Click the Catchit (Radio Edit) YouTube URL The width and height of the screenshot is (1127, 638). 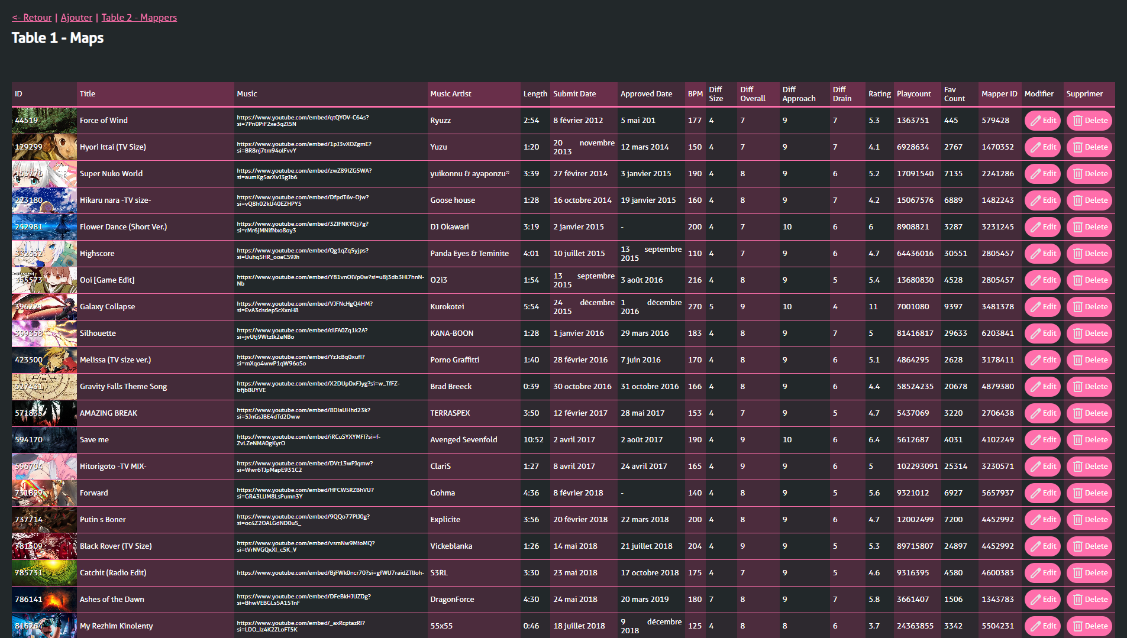point(330,573)
